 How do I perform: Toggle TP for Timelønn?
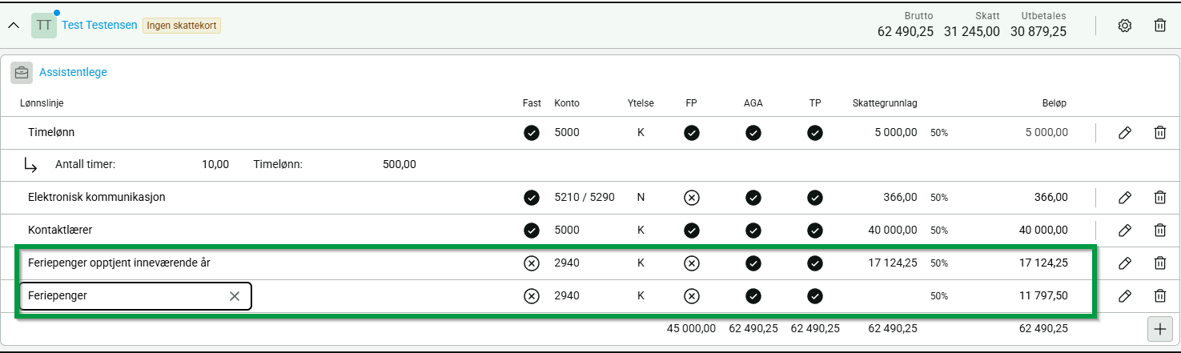[x=815, y=133]
